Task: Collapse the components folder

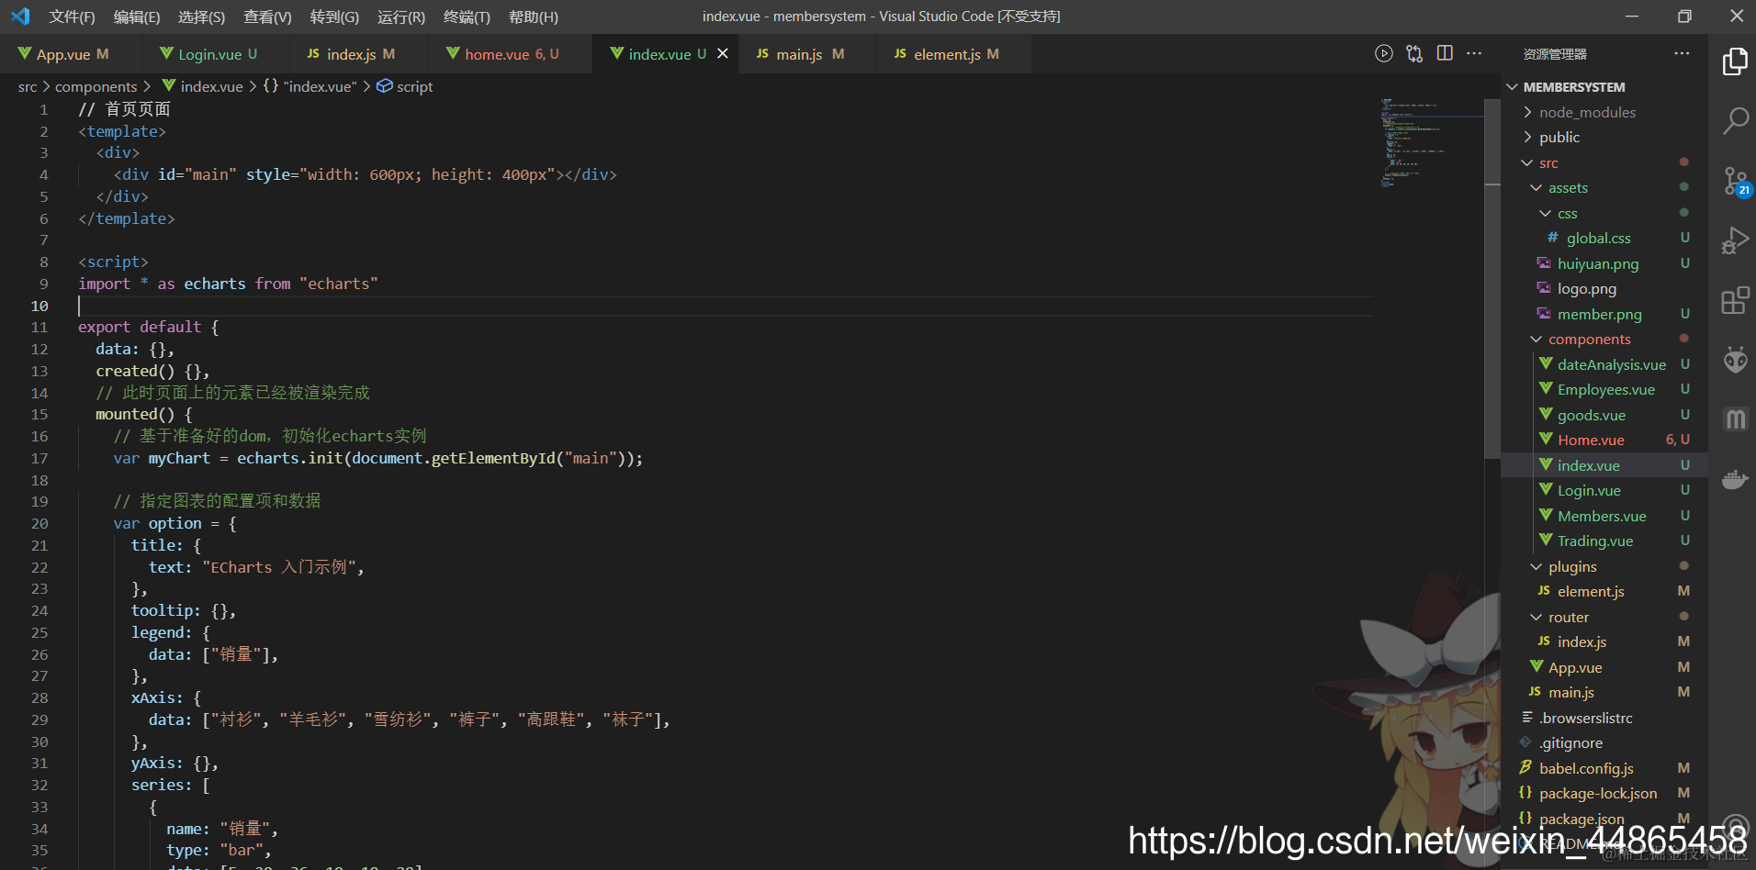Action: pos(1604,339)
